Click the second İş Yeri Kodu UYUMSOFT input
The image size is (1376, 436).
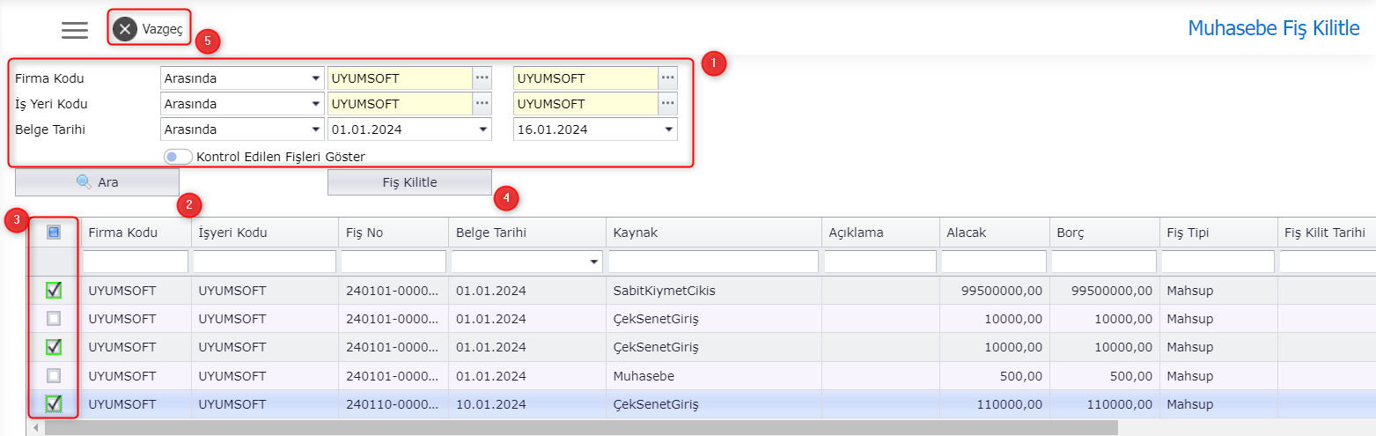[x=585, y=104]
